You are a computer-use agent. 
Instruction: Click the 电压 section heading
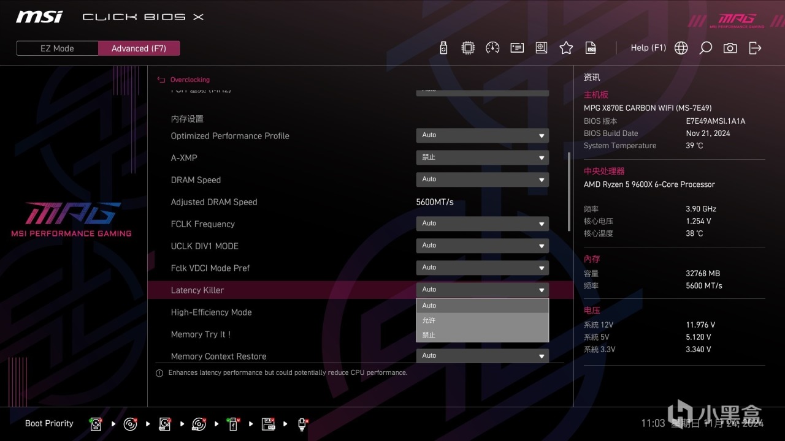click(x=592, y=311)
